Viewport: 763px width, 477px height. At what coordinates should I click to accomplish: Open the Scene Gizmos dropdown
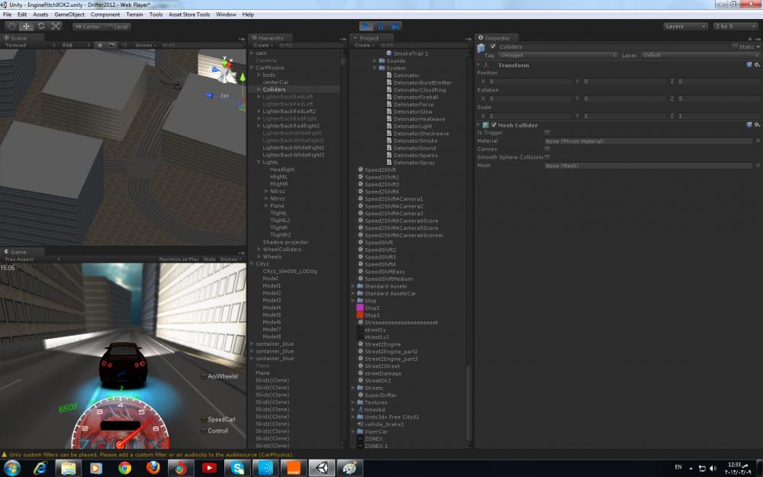(146, 45)
